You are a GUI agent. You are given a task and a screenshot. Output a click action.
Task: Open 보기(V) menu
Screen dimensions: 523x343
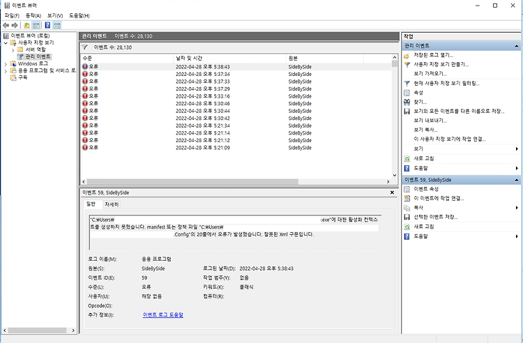click(54, 15)
